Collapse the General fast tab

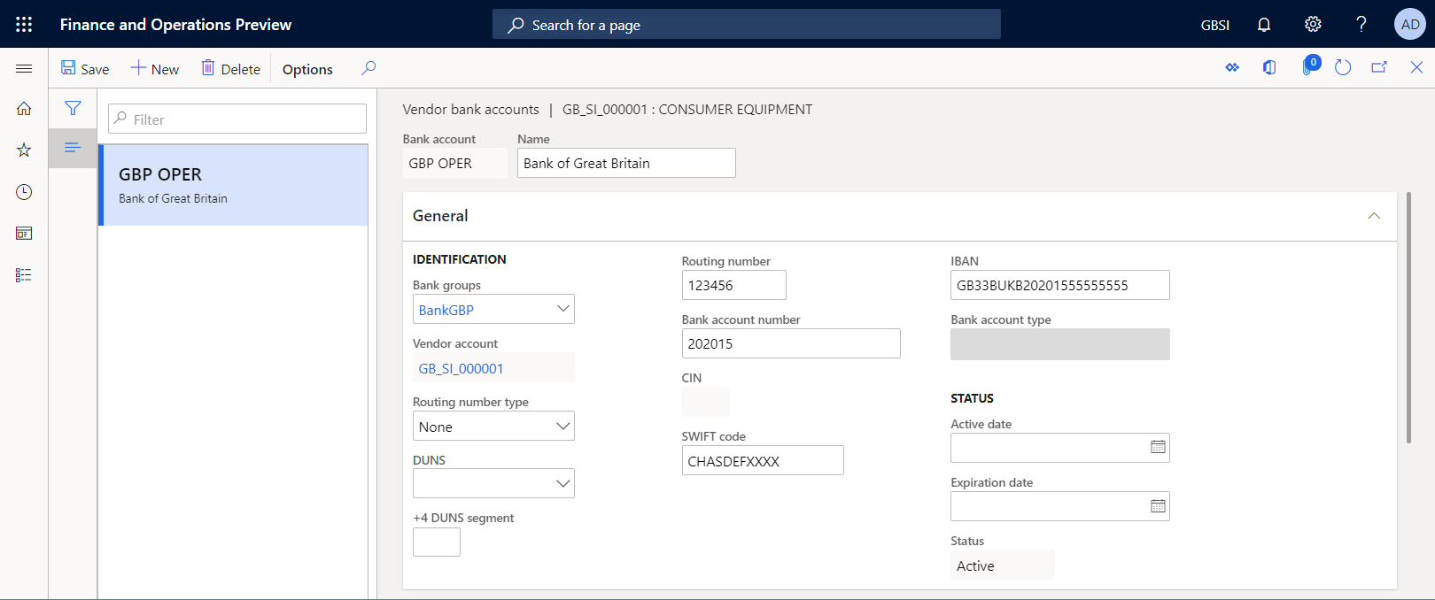tap(1374, 216)
